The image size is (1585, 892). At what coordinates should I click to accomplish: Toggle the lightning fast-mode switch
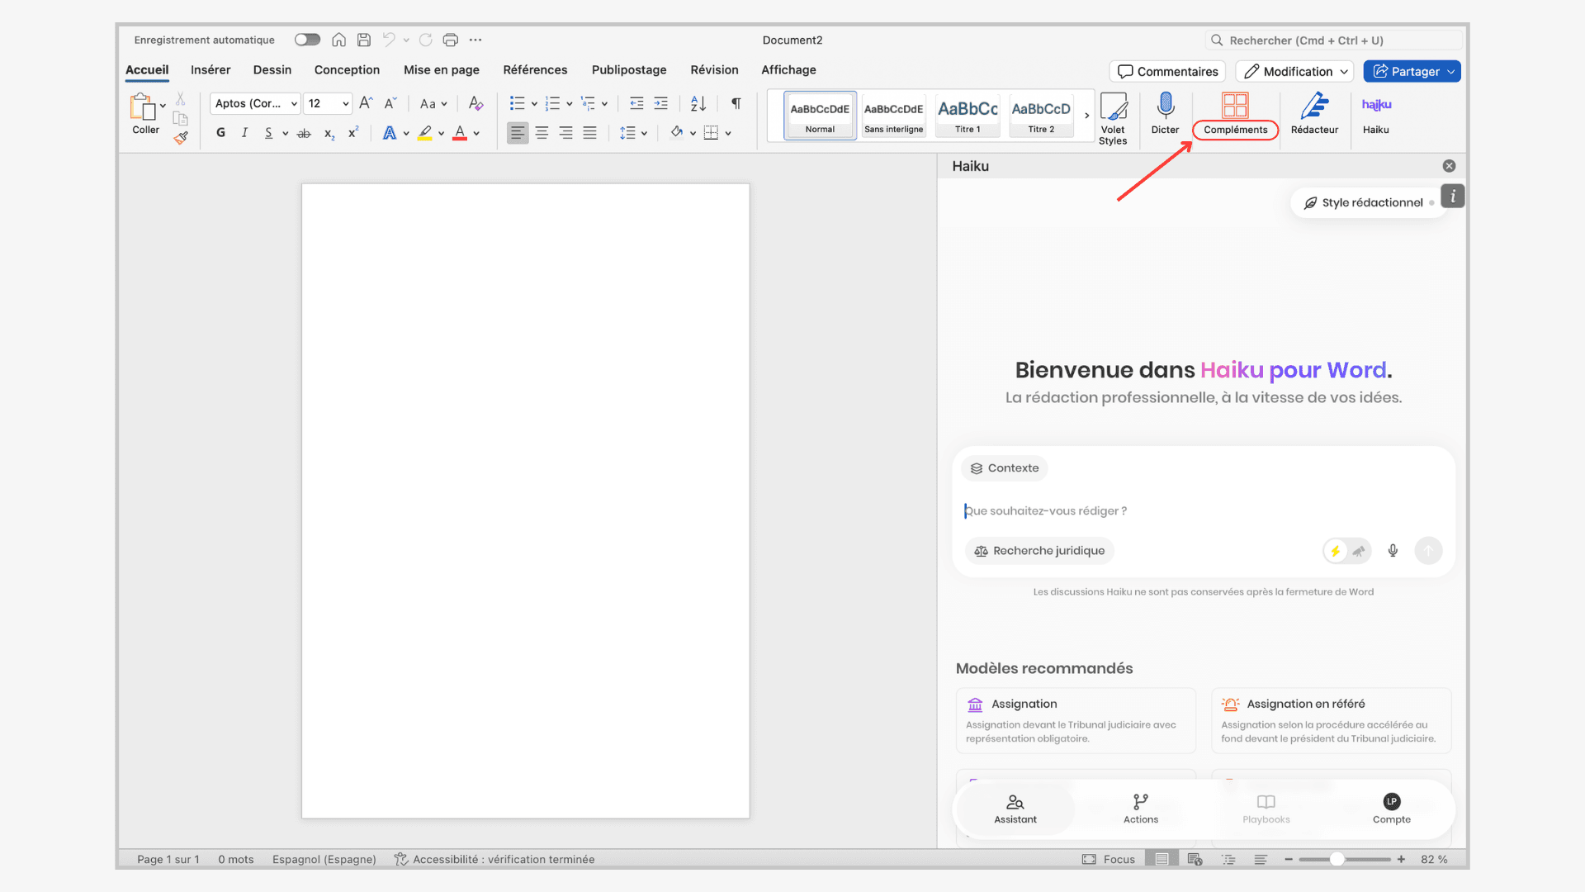[1346, 551]
